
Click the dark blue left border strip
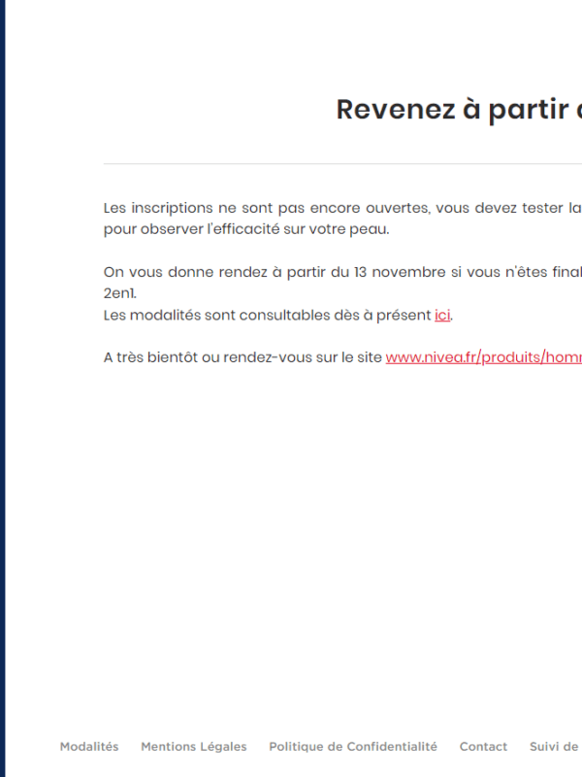tap(2, 388)
